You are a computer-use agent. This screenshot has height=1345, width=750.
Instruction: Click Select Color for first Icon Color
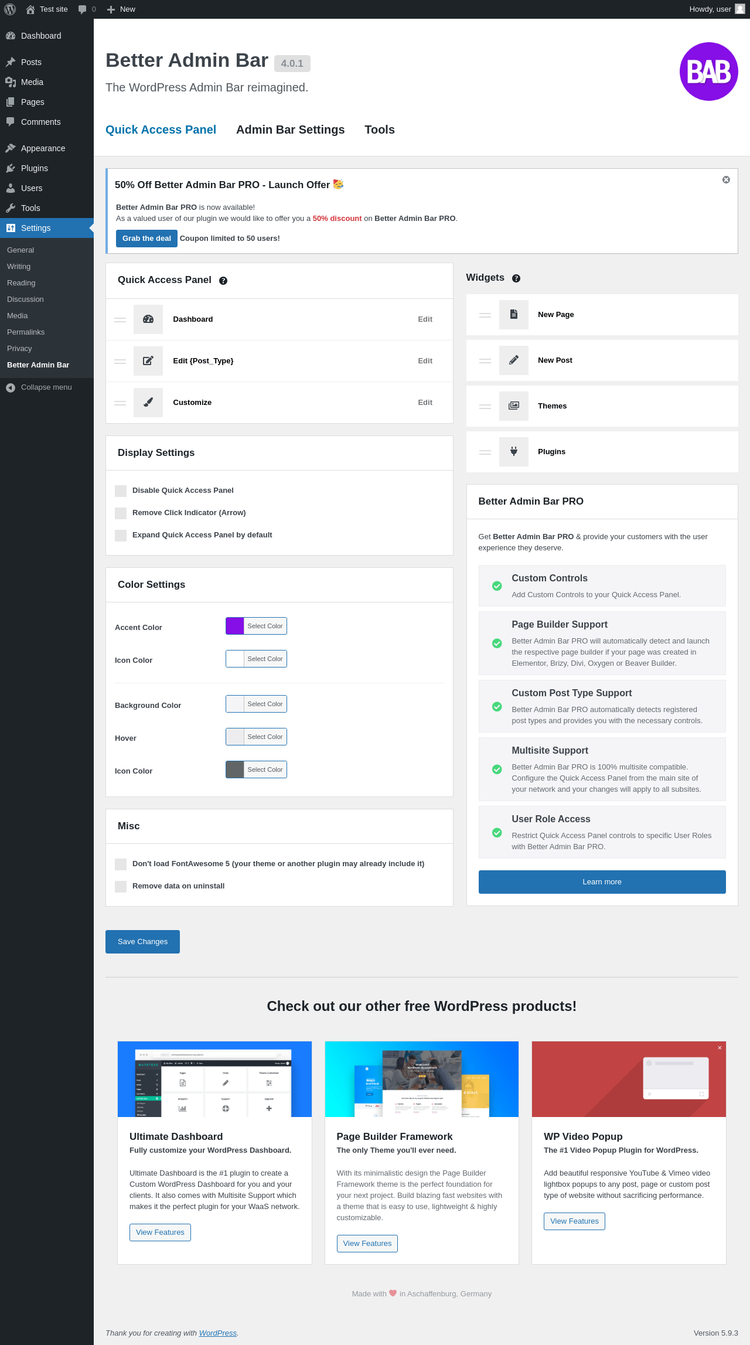[x=265, y=659]
